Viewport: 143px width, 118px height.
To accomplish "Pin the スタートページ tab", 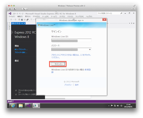I will (x=22, y=23).
